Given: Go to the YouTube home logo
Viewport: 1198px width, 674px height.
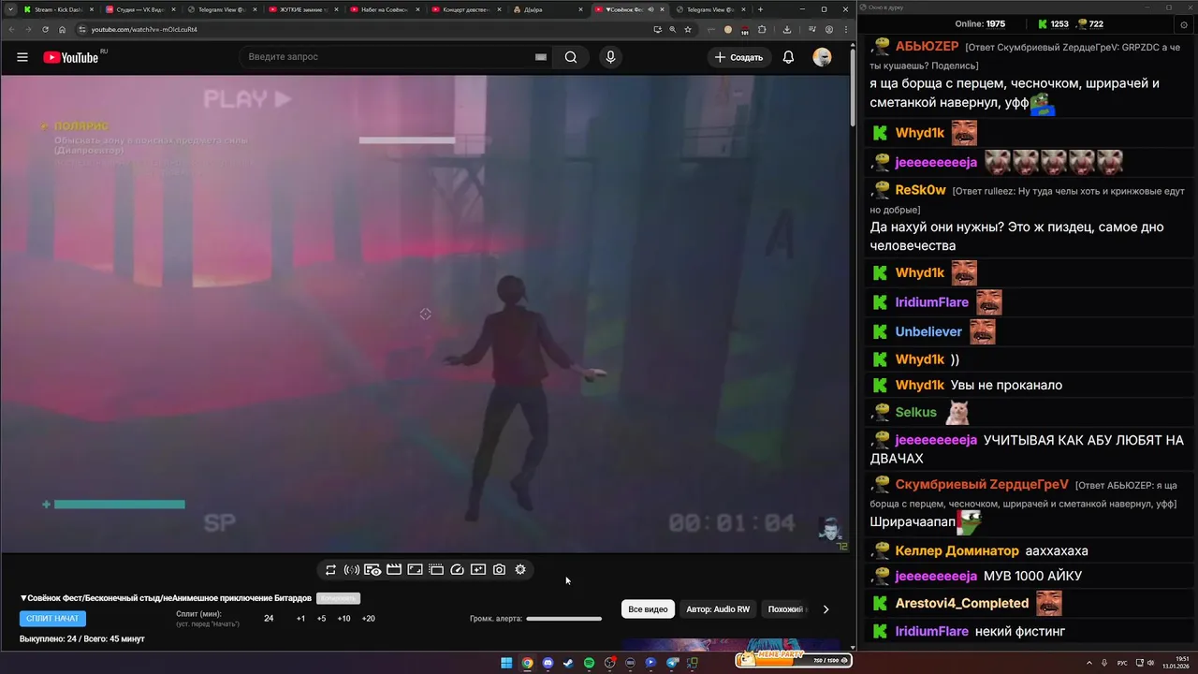Looking at the screenshot, I should point(72,57).
